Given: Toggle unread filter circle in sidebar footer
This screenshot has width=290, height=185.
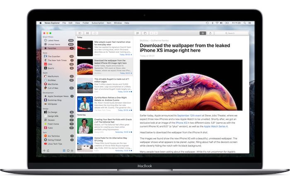Looking at the screenshot, I should pos(68,151).
